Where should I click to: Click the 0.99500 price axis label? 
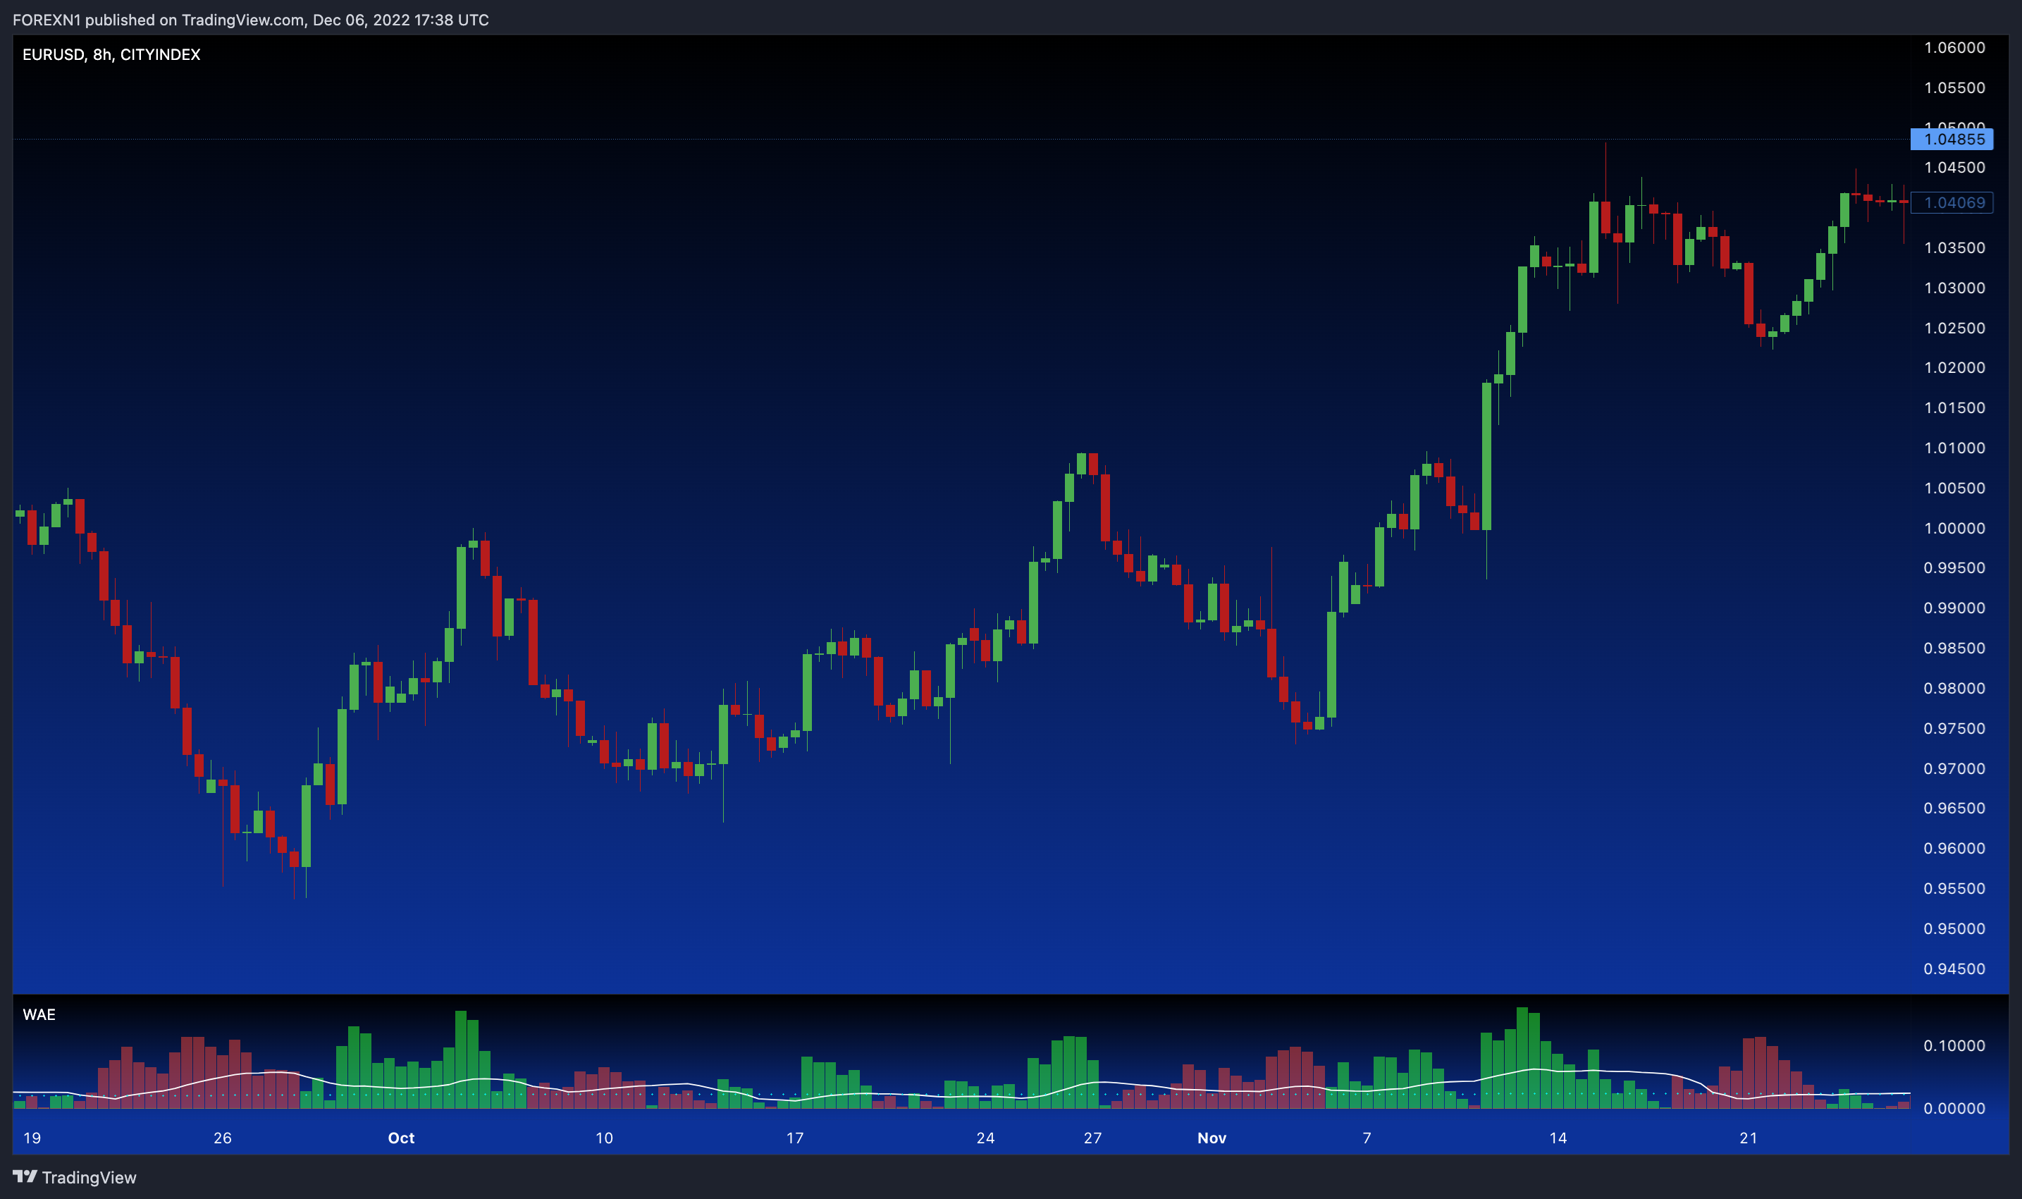(x=1954, y=568)
